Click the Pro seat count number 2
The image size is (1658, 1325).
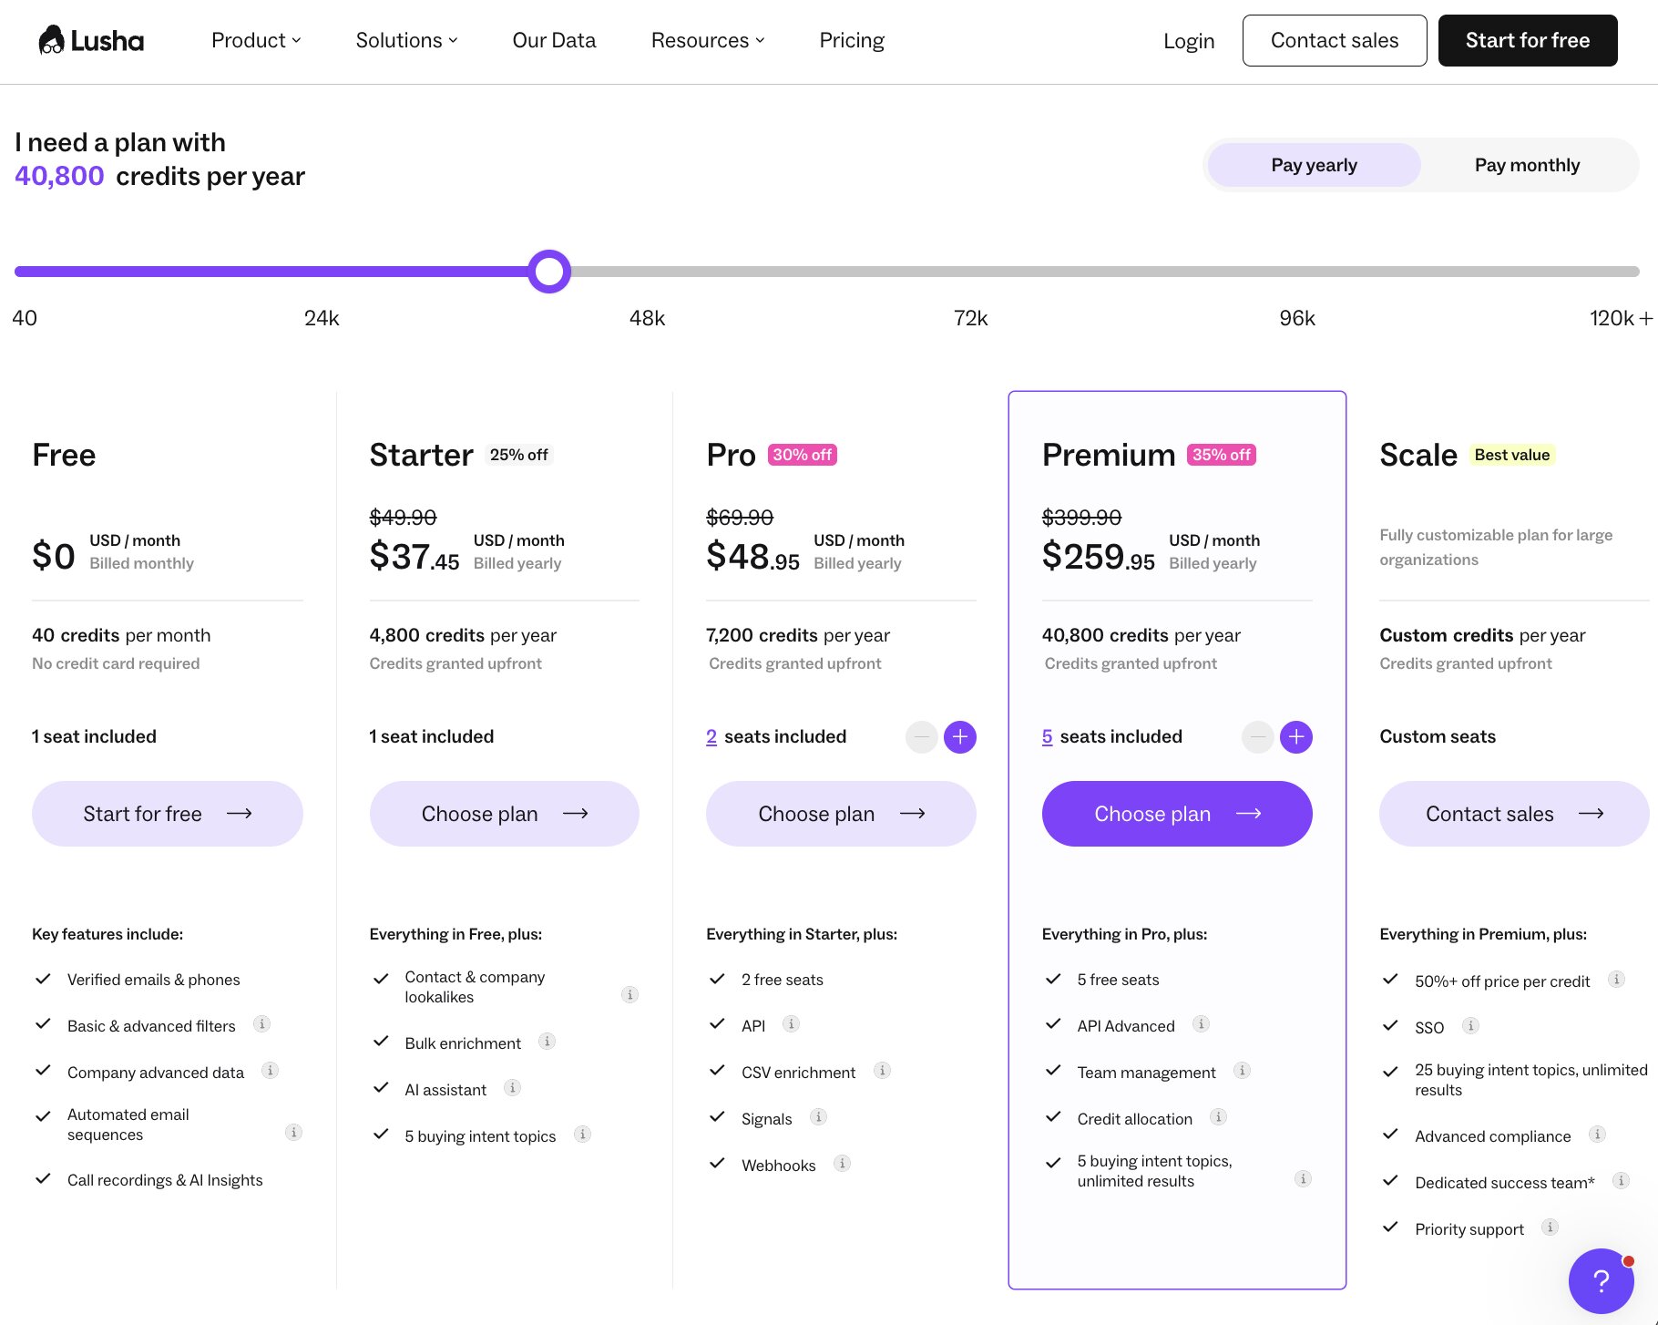711,736
